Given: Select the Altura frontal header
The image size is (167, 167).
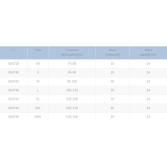Looking at the screenshot, I should coord(112,52).
